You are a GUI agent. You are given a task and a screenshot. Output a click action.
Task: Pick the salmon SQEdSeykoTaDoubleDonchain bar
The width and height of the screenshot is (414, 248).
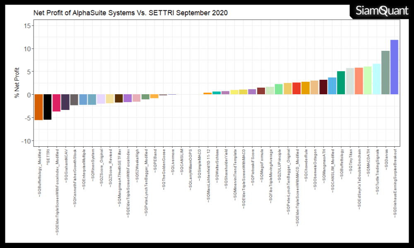(x=359, y=81)
